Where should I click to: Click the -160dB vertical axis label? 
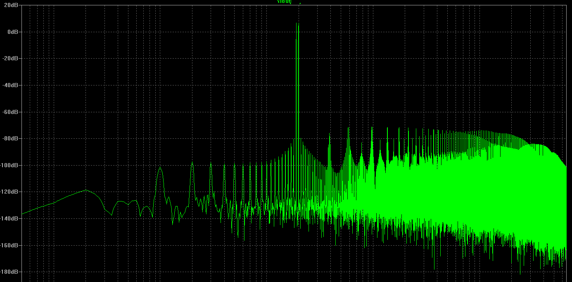[9, 245]
